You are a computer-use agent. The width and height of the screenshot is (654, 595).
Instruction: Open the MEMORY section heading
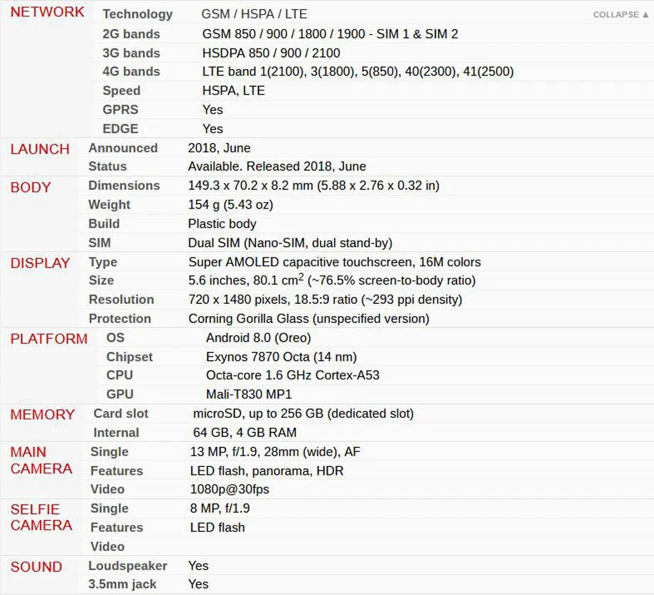(x=43, y=415)
